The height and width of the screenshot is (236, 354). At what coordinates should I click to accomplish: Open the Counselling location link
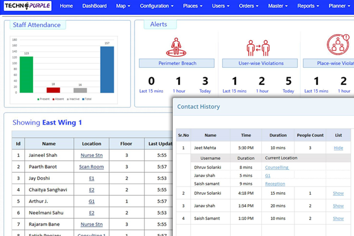tap(277, 168)
